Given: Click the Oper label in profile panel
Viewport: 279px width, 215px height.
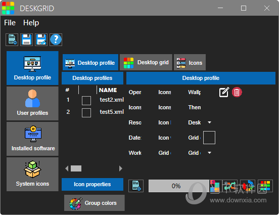Looking at the screenshot, I should click(135, 92).
